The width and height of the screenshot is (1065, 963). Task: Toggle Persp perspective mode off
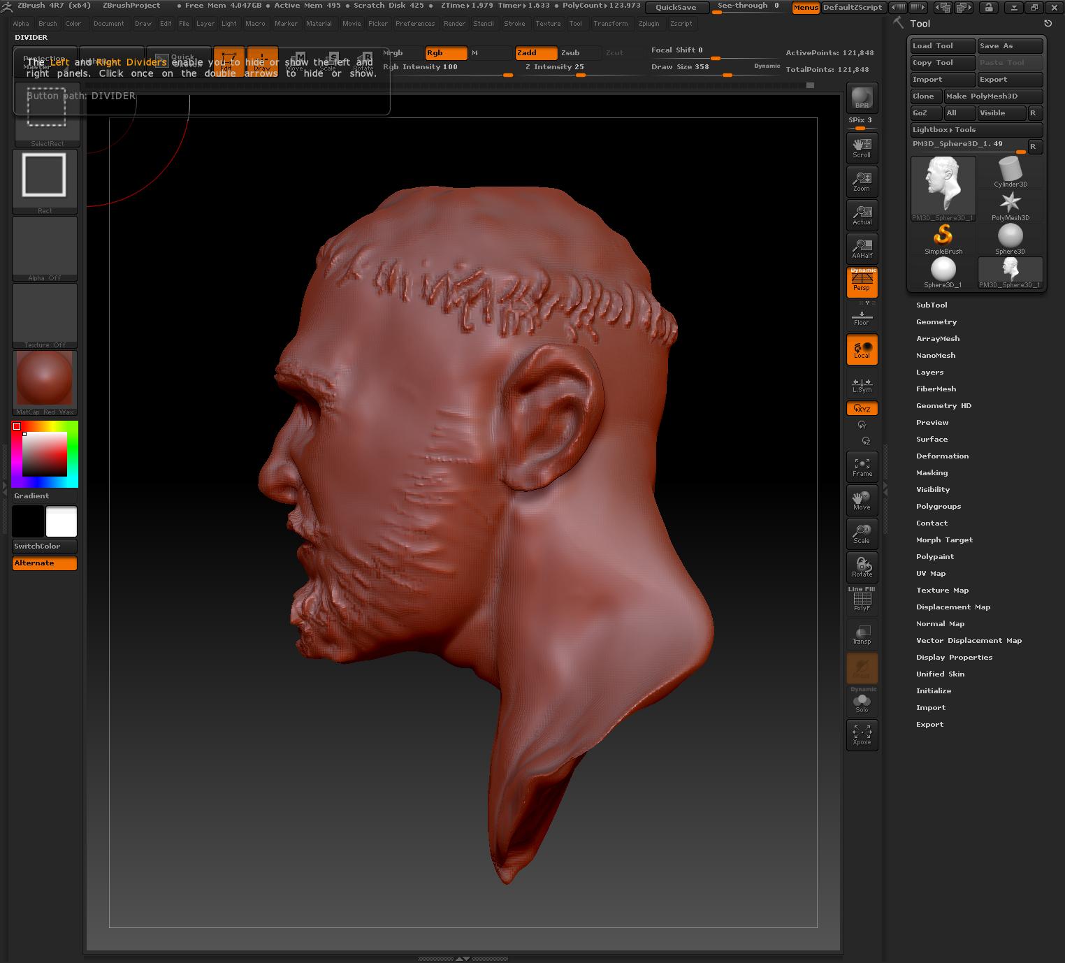[862, 282]
